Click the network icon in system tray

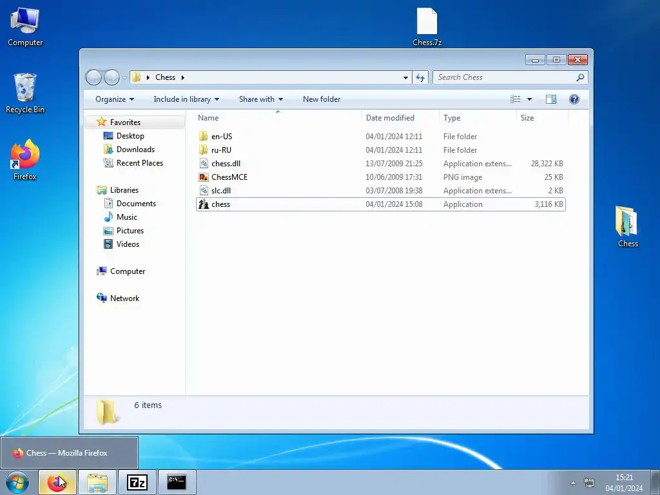[x=589, y=483]
